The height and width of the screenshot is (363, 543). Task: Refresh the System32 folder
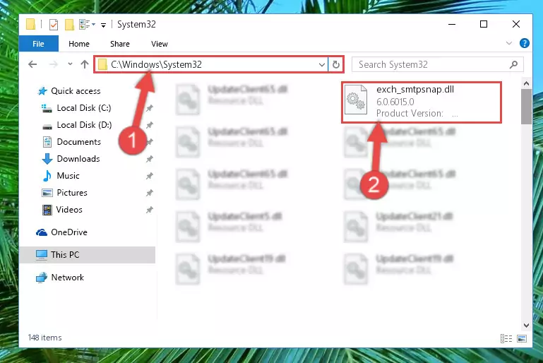pyautogui.click(x=335, y=65)
